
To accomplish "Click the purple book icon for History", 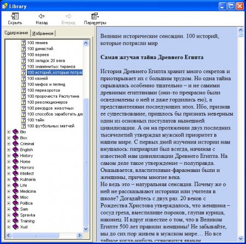I will pos(16,156).
